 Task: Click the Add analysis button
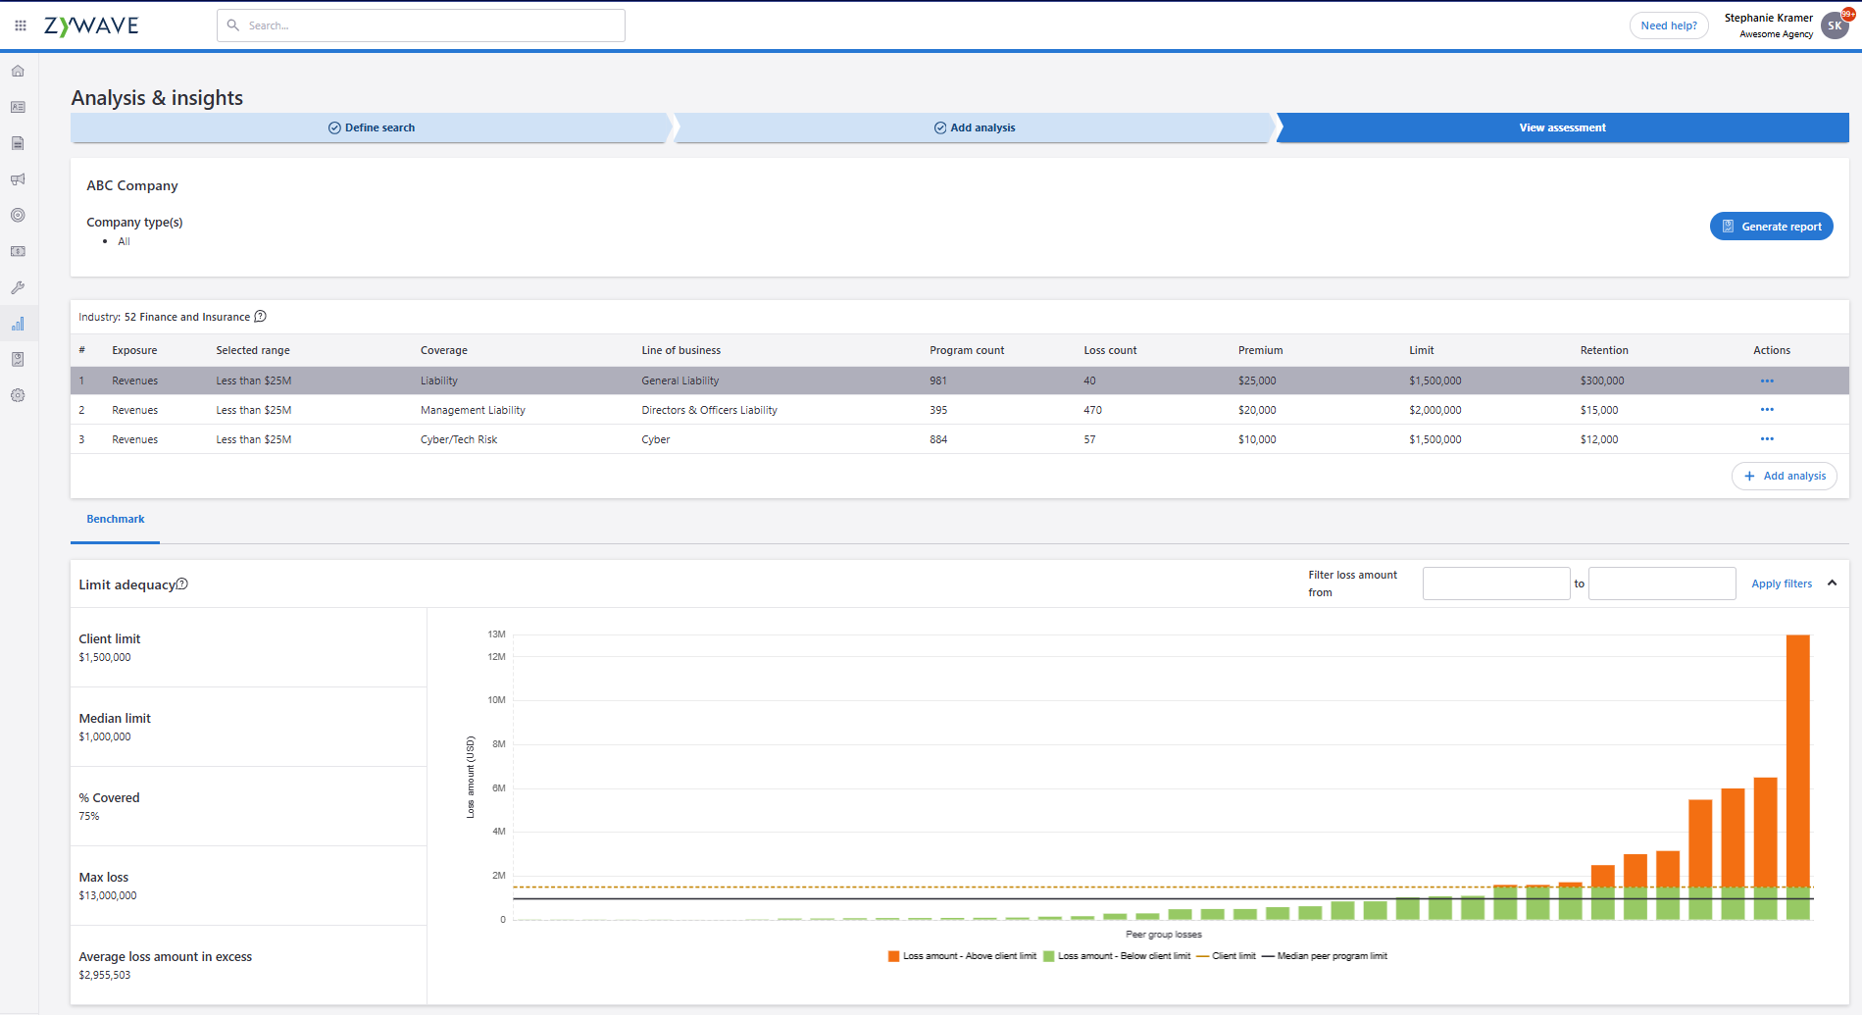point(1784,477)
